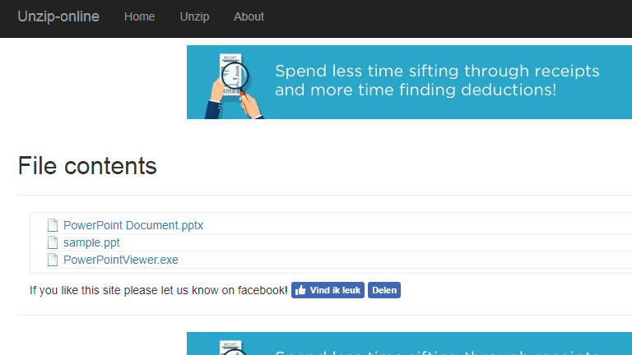Viewport: 632px width, 355px height.
Task: Download the sample.ppt file link
Action: [x=91, y=242]
